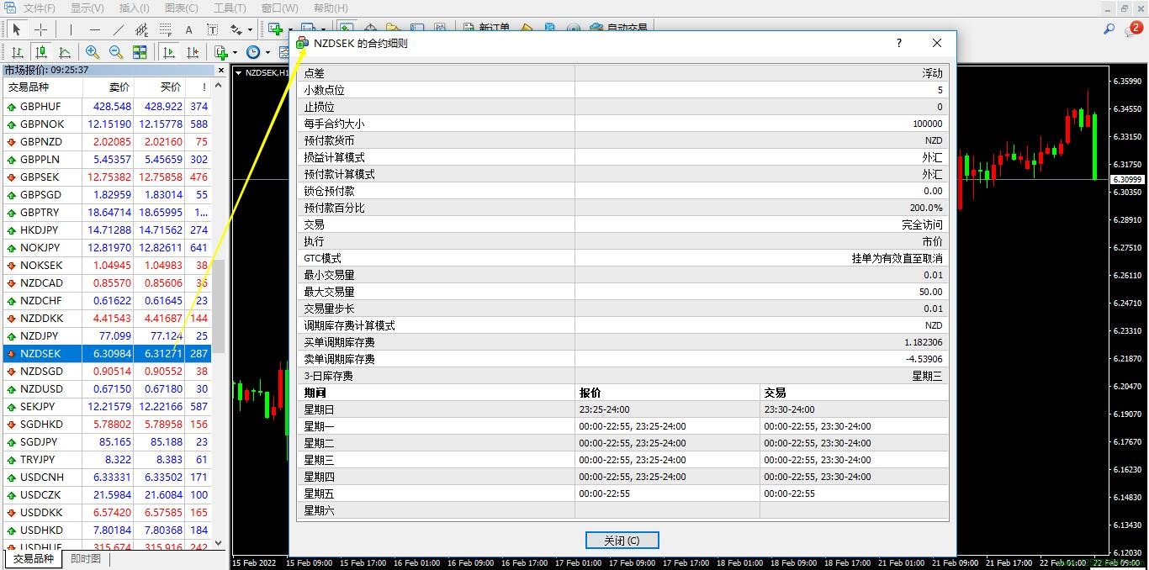This screenshot has height=570, width=1149.
Task: Click the dialog help question mark
Action: point(899,43)
